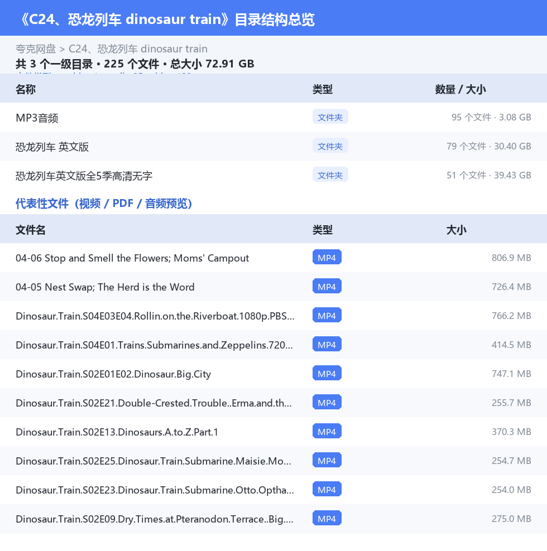Click the 大小 column header in file table

pos(456,230)
